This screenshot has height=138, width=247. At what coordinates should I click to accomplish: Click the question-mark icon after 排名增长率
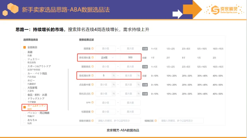coord(92,76)
